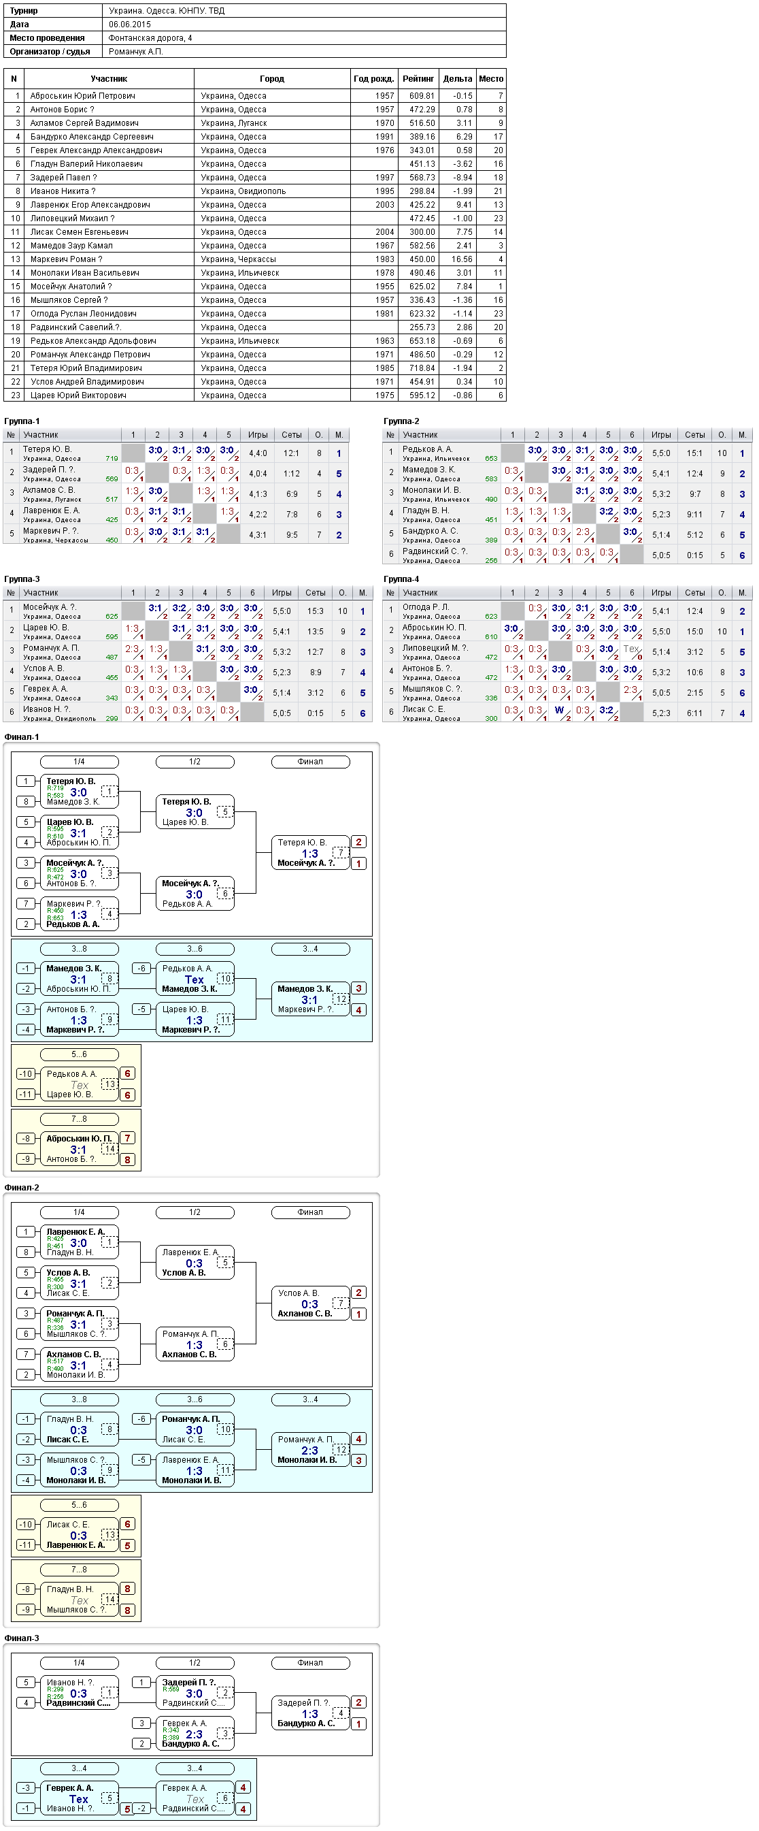Click the '1/2' stage label in Финал-2
The image size is (759, 1831).
(x=195, y=1212)
